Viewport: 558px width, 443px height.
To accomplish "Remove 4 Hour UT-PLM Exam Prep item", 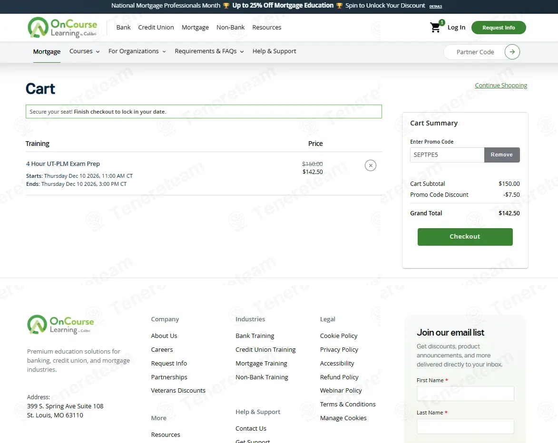I will tap(371, 165).
